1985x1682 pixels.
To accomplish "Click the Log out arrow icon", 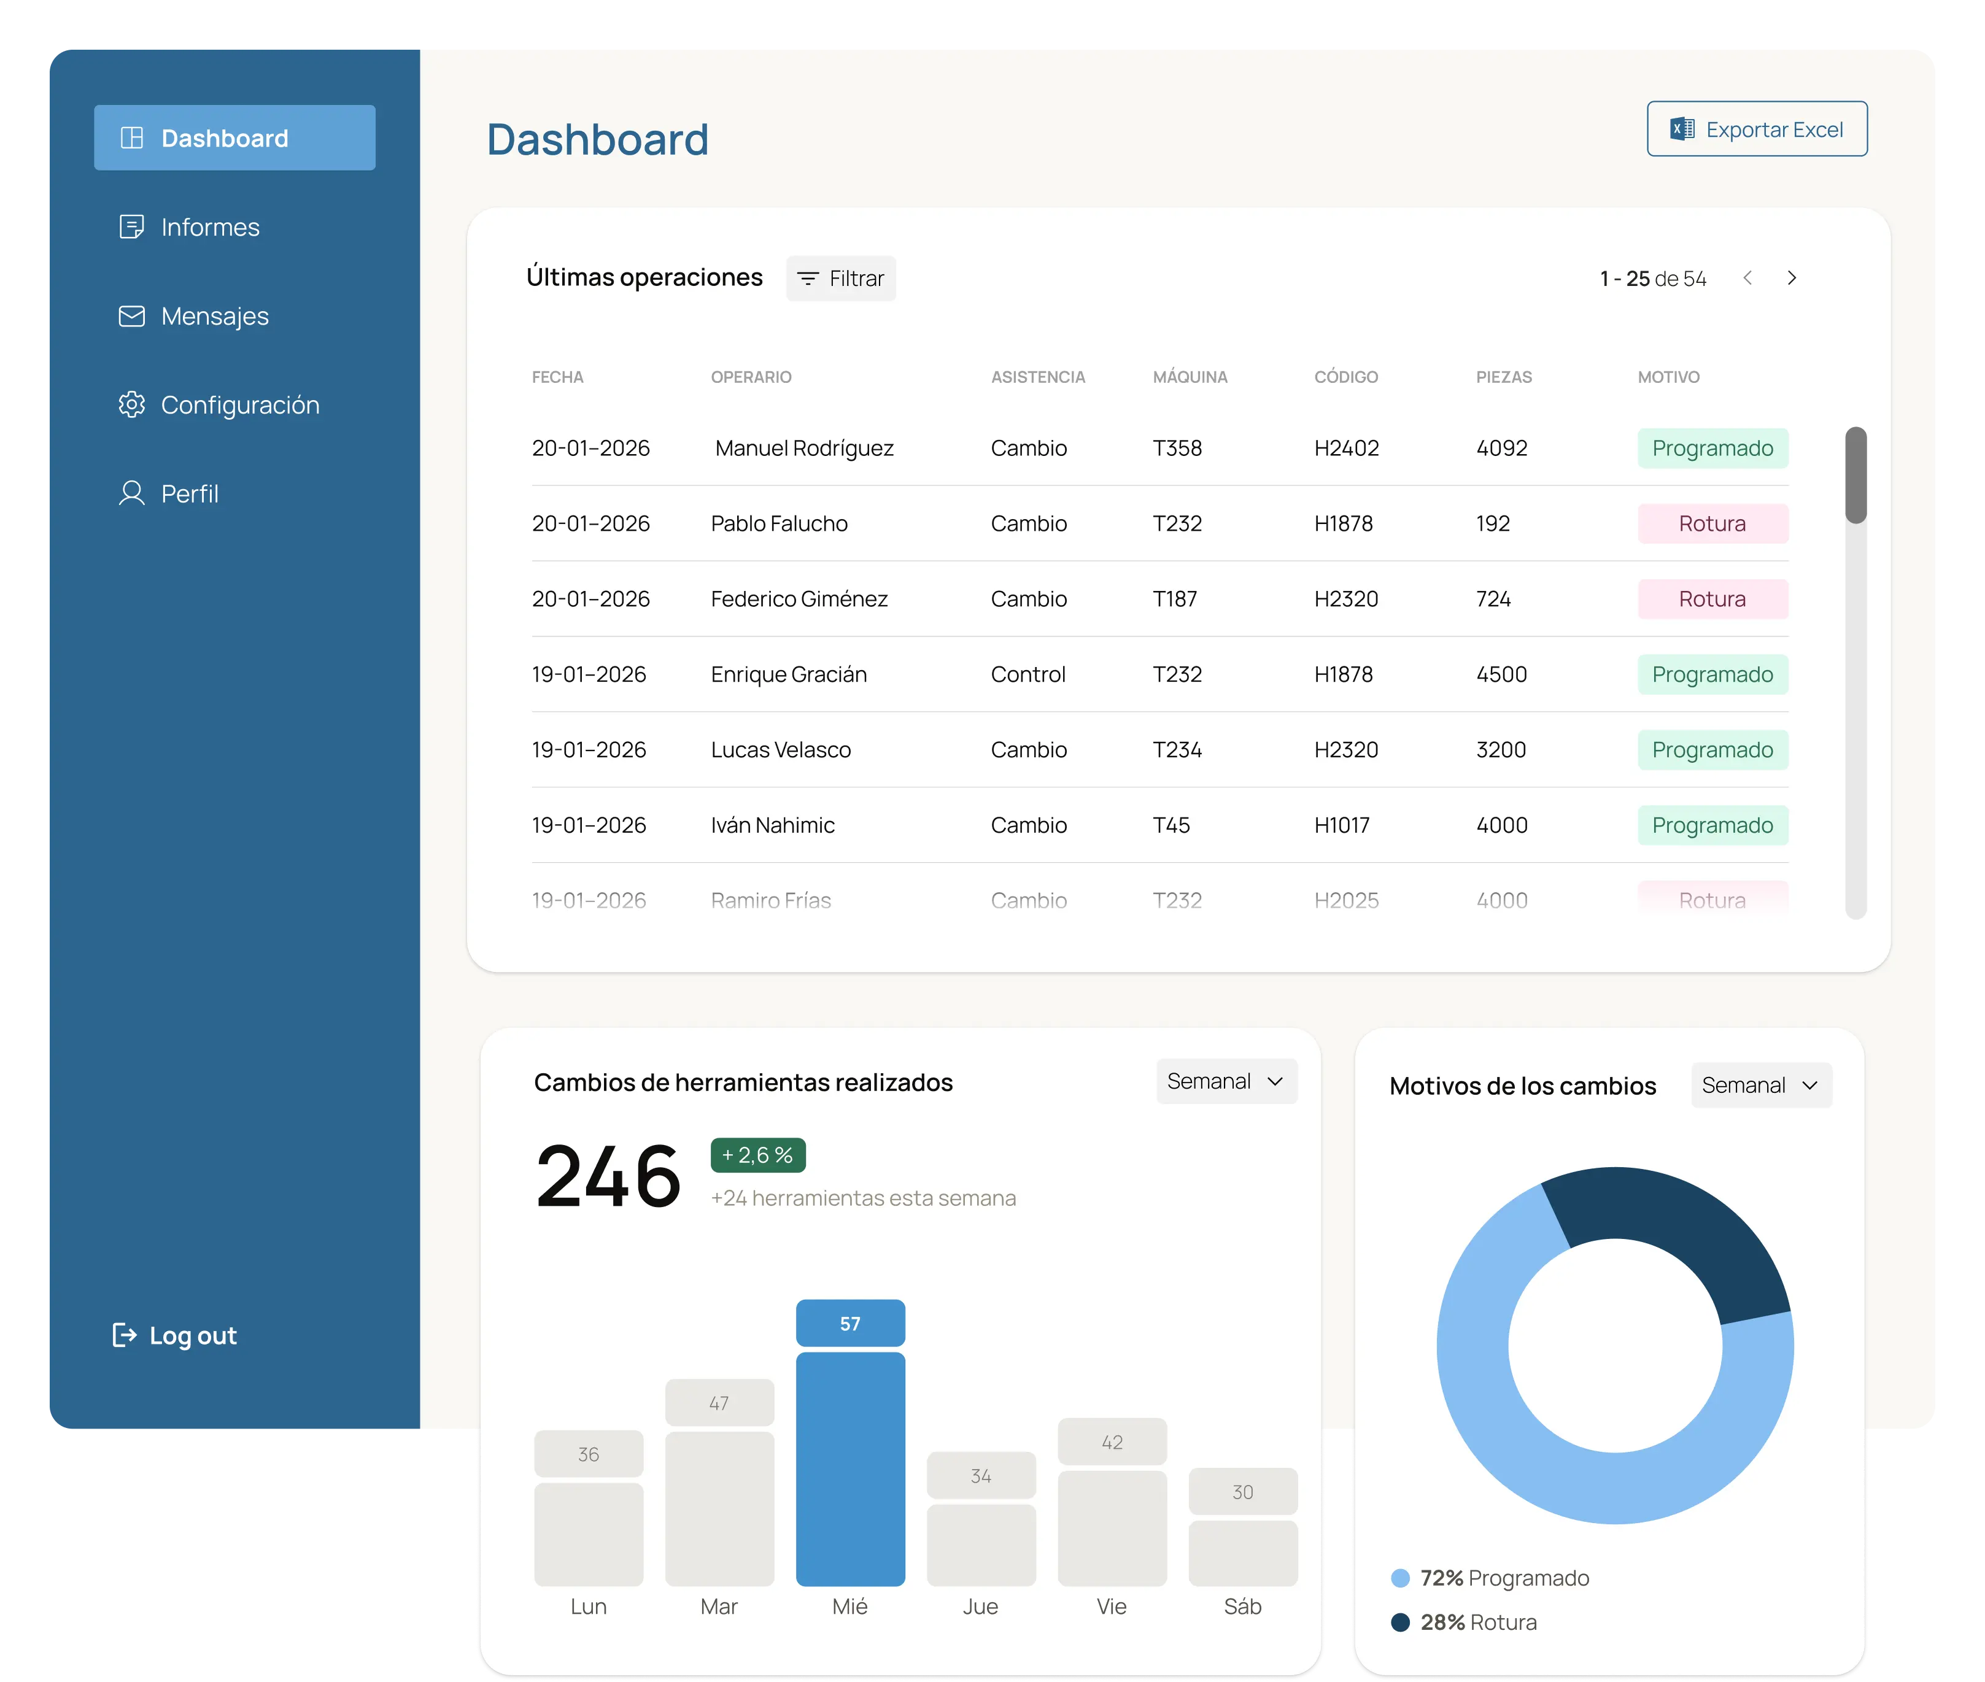I will 124,1335.
